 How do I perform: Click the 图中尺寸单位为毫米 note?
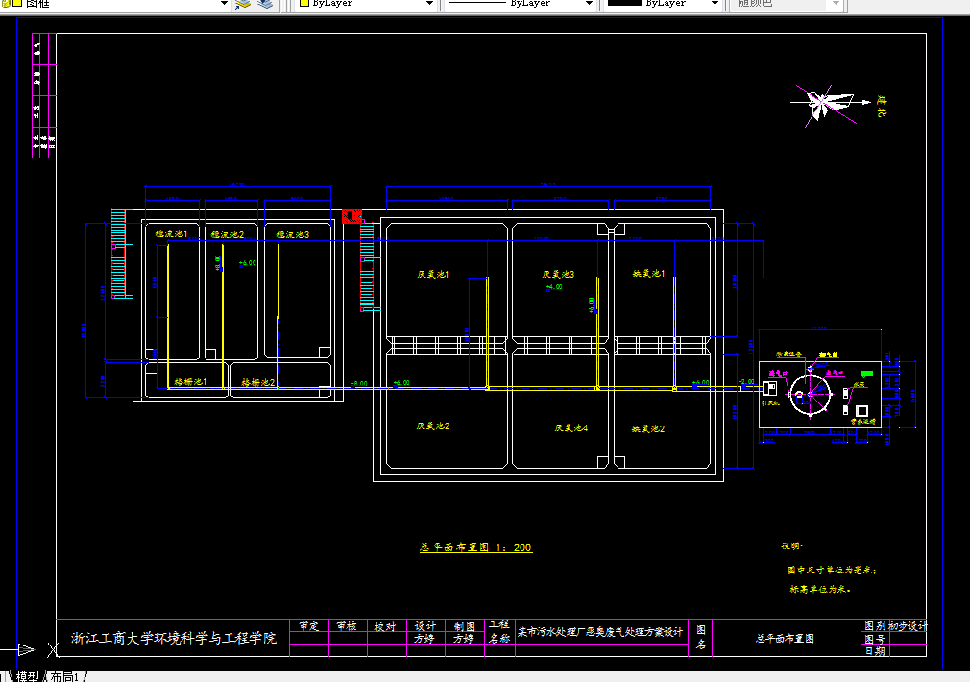(832, 570)
